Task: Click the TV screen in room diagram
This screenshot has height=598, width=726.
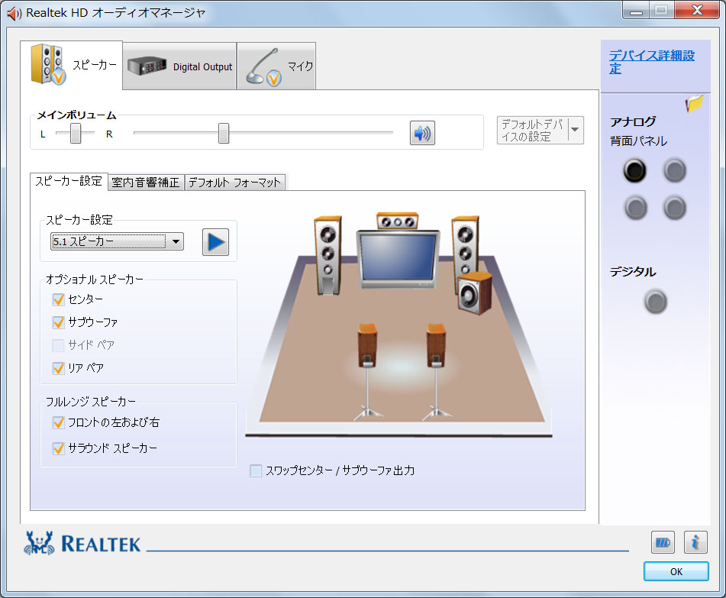Action: pos(398,258)
